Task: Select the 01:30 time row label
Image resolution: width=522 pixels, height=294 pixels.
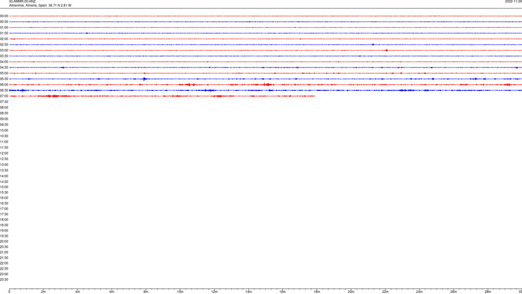Action: point(4,33)
